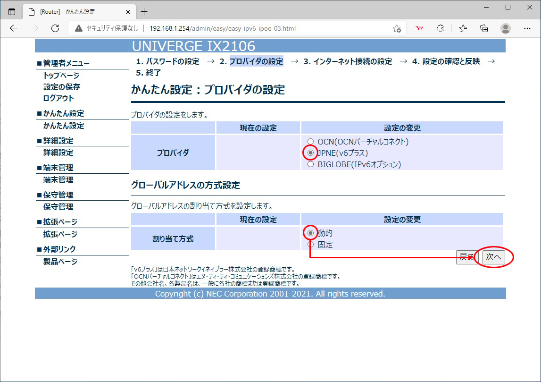Open browser Settings and more menu
The height and width of the screenshot is (382, 541).
pyautogui.click(x=527, y=28)
